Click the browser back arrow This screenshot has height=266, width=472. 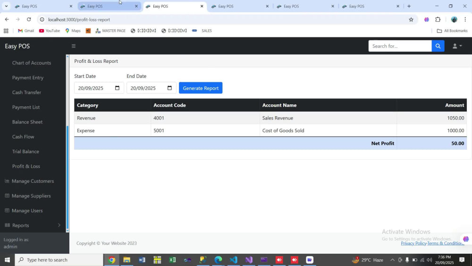coord(7,19)
